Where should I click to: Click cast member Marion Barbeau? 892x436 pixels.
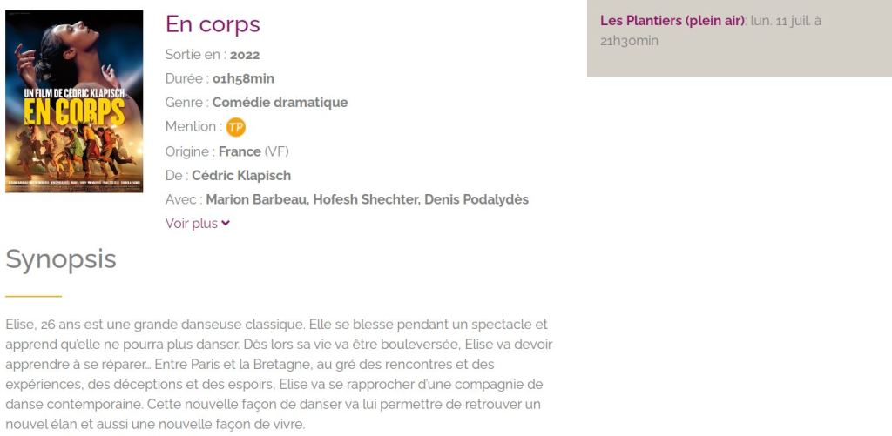pos(256,199)
